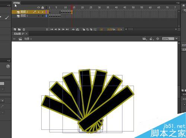Click the Center Frame icon
186x138 pixels.
click(x=73, y=29)
